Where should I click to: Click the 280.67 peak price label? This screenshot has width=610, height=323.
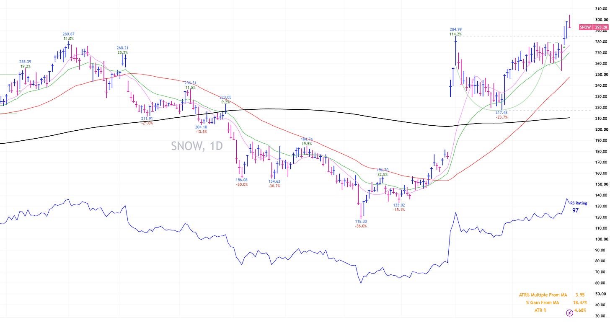[69, 34]
